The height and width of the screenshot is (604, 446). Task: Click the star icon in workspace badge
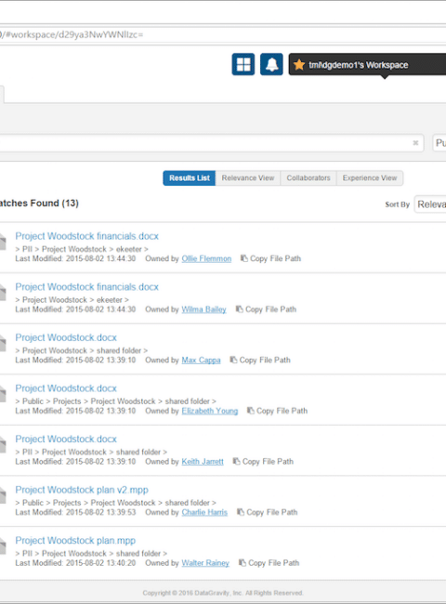pyautogui.click(x=299, y=65)
